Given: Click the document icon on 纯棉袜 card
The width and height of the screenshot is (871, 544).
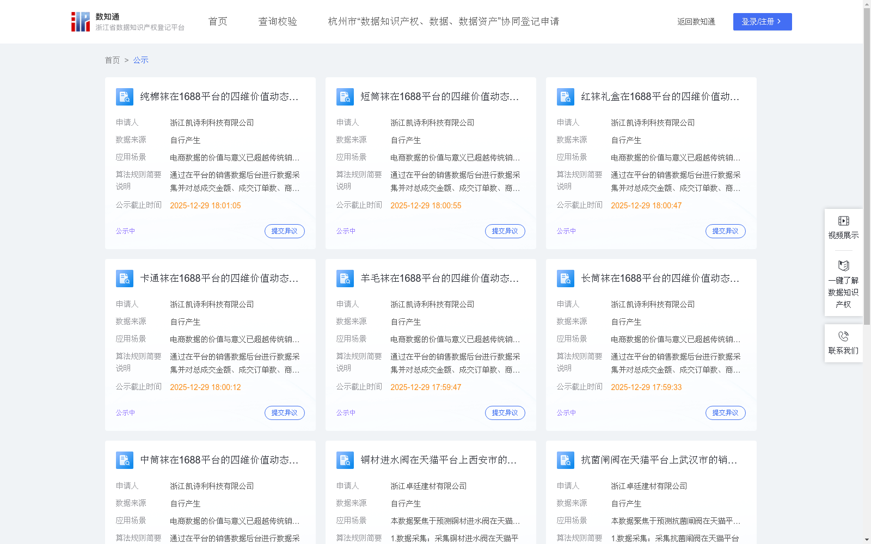Looking at the screenshot, I should click(125, 96).
